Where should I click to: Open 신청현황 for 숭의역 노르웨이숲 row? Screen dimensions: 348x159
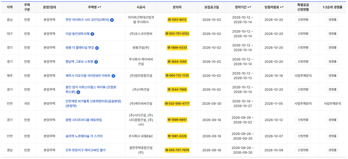303,136
